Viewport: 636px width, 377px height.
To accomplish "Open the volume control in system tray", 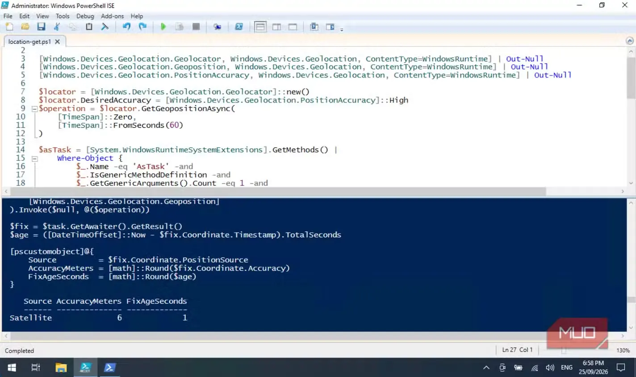I will (550, 368).
